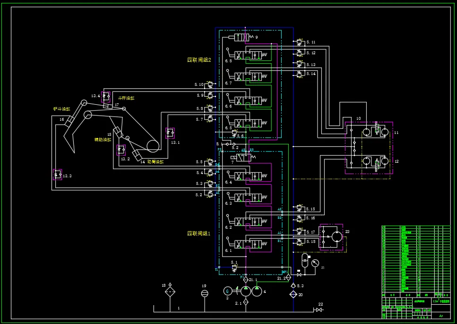Click the cylinder symbol labeled 15
Viewport: 457px width, 324px height.
click(x=118, y=132)
